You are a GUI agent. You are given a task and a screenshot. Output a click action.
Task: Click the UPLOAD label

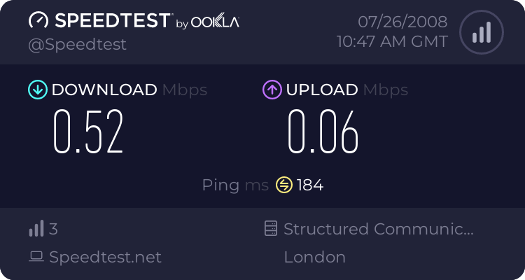[x=322, y=90]
